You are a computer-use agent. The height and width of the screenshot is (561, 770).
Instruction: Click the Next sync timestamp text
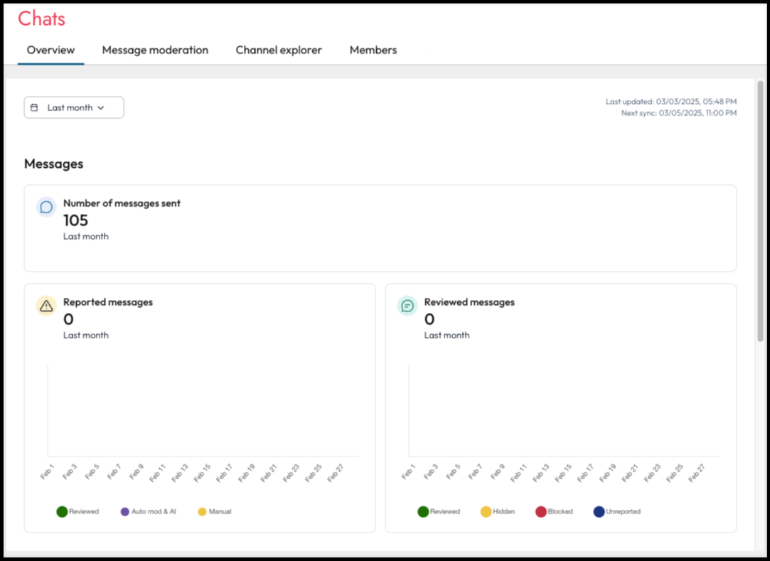coord(679,113)
